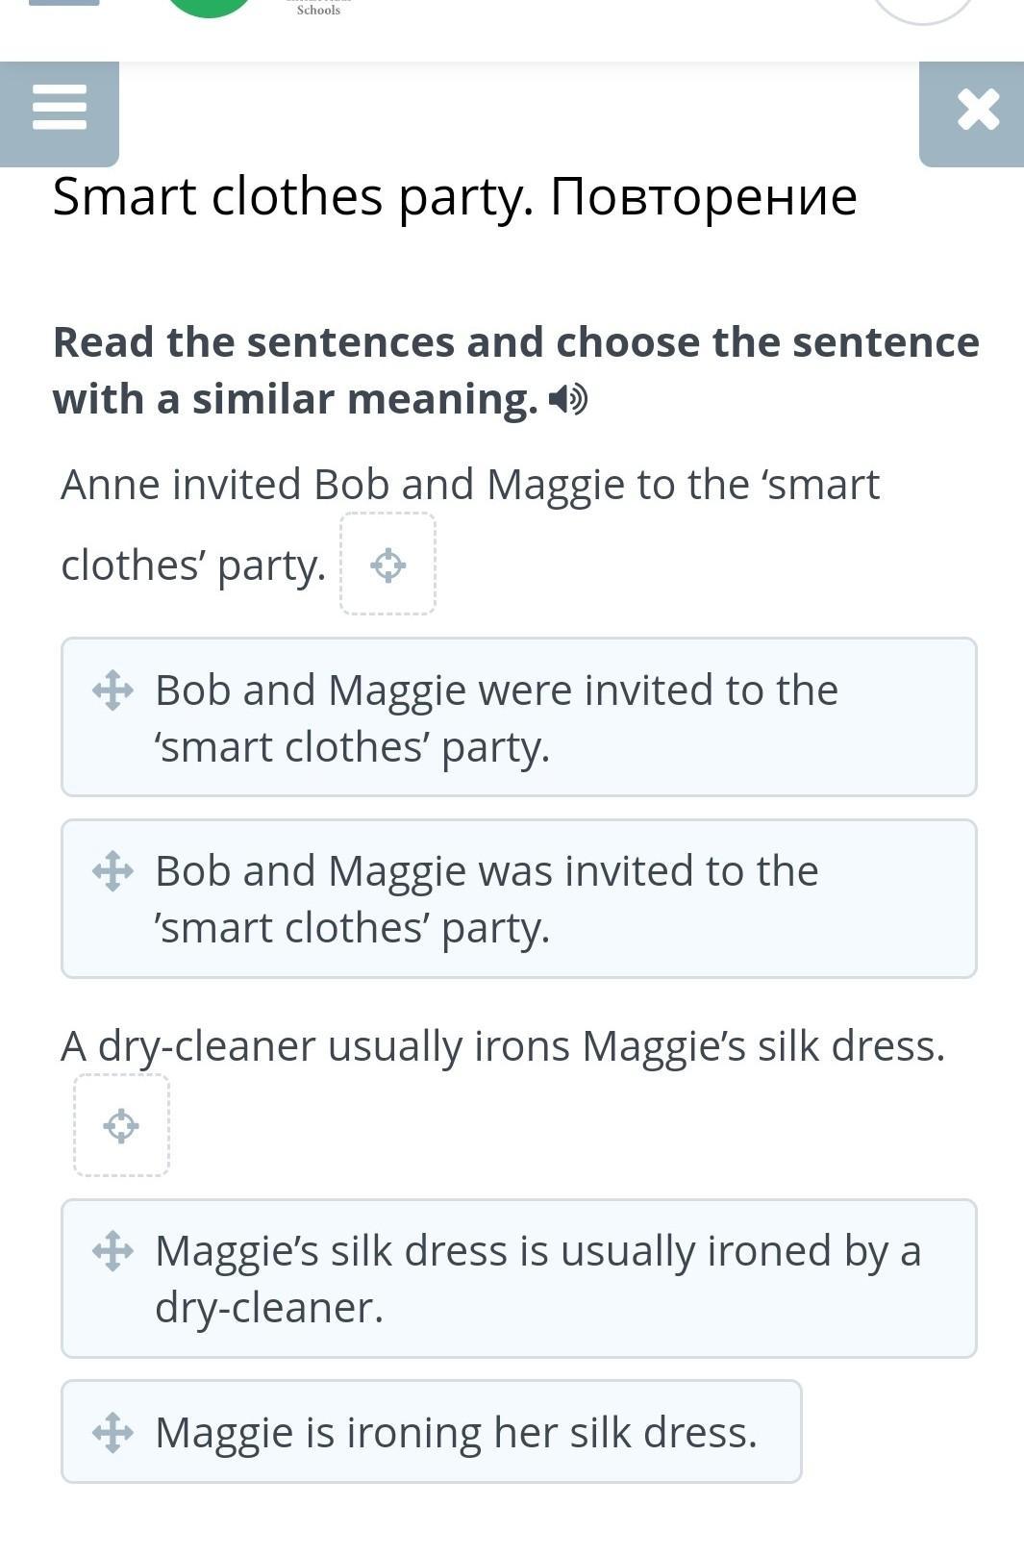
Task: Grab move handle of 'usually ironed' card
Action: pyautogui.click(x=112, y=1251)
